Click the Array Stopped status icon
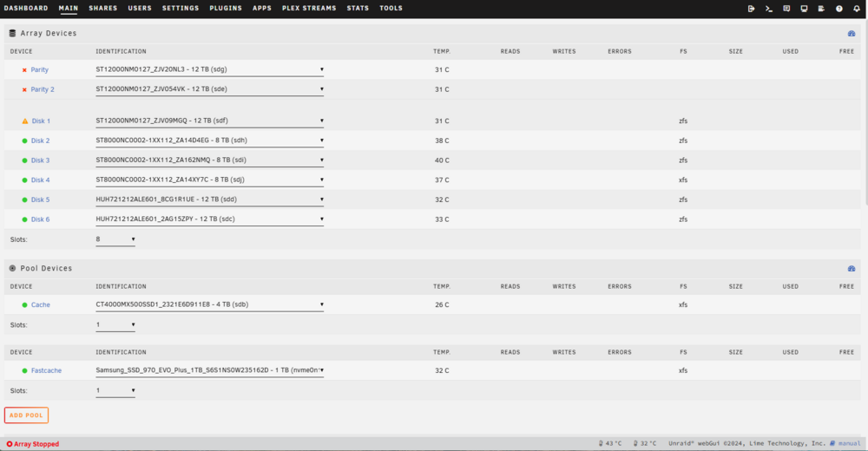Image resolution: width=868 pixels, height=451 pixels. pyautogui.click(x=10, y=444)
